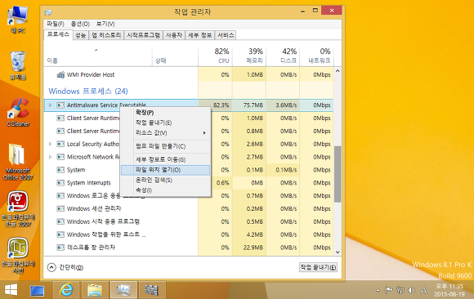Click the scrollbar up arrow
The image size is (474, 299).
[x=338, y=71]
